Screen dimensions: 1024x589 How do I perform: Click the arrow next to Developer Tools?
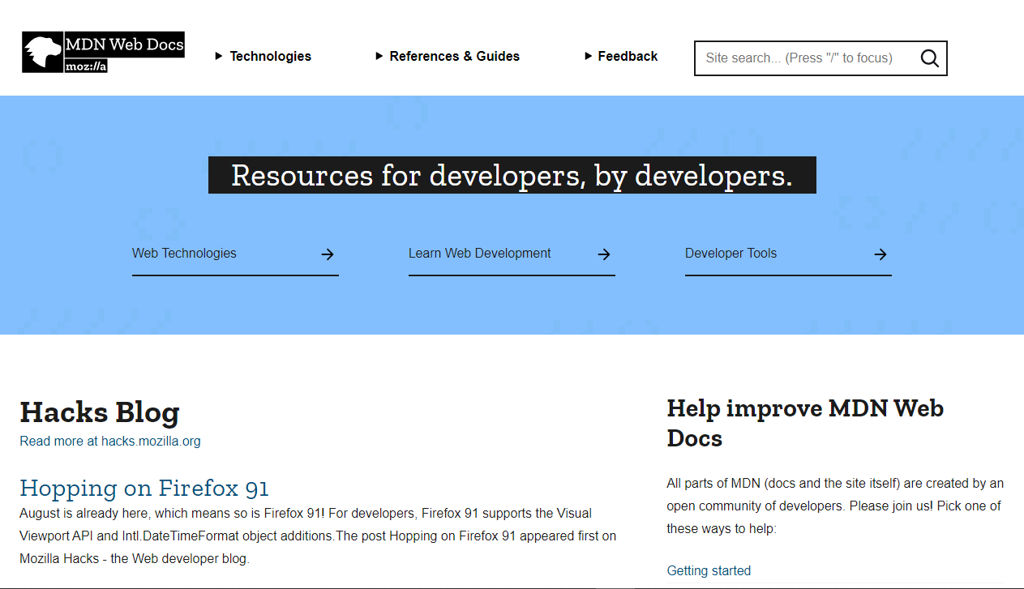(880, 254)
